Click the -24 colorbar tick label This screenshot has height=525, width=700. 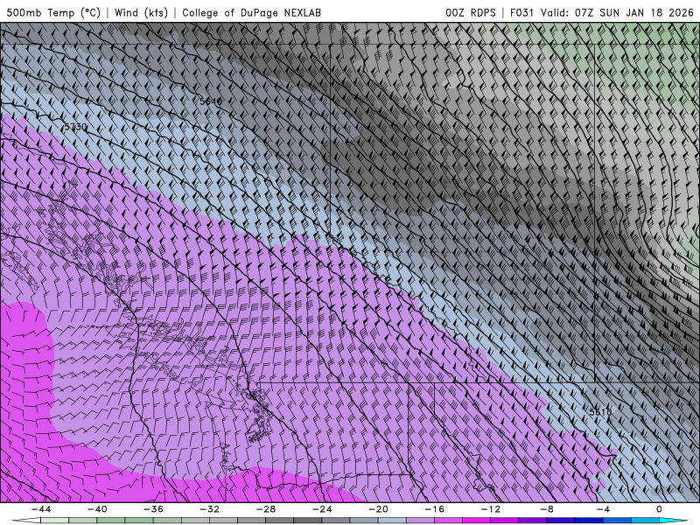coord(322,509)
